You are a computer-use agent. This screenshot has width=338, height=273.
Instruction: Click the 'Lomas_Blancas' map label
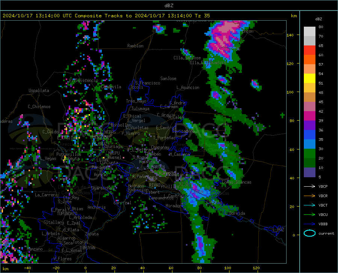point(237,182)
